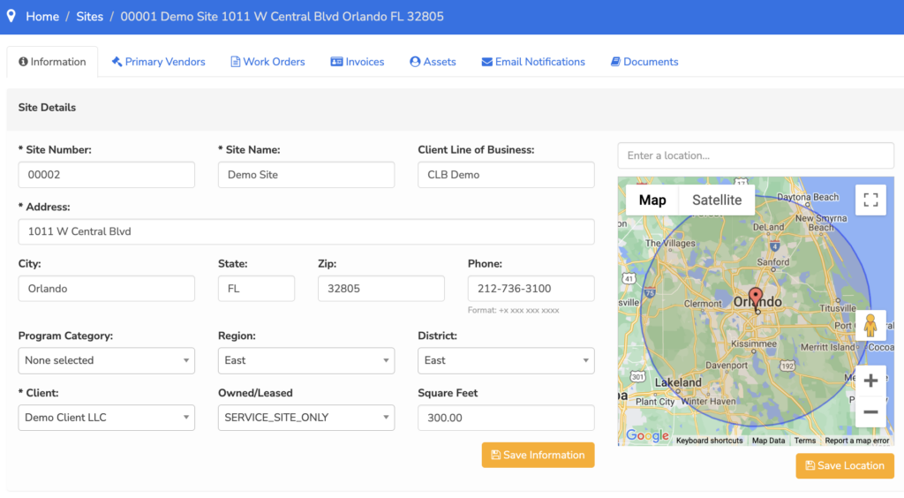The width and height of the screenshot is (904, 498).
Task: Click the Lakeland label on the map
Action: click(x=678, y=382)
